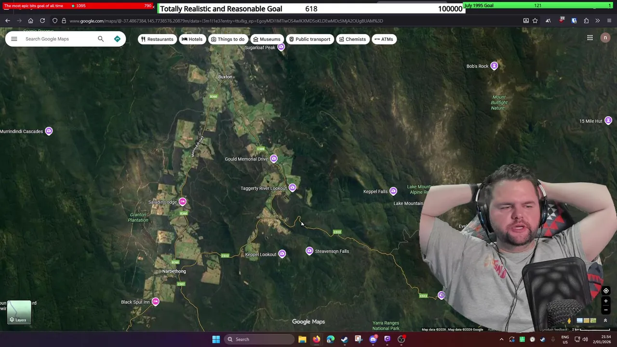Filter map by Restaurants
Viewport: 617px width, 347px height.
pyautogui.click(x=157, y=39)
